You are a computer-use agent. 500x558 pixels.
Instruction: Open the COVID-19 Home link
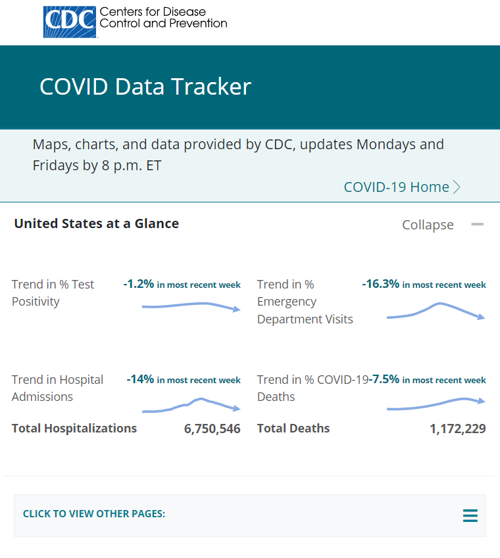coord(397,187)
